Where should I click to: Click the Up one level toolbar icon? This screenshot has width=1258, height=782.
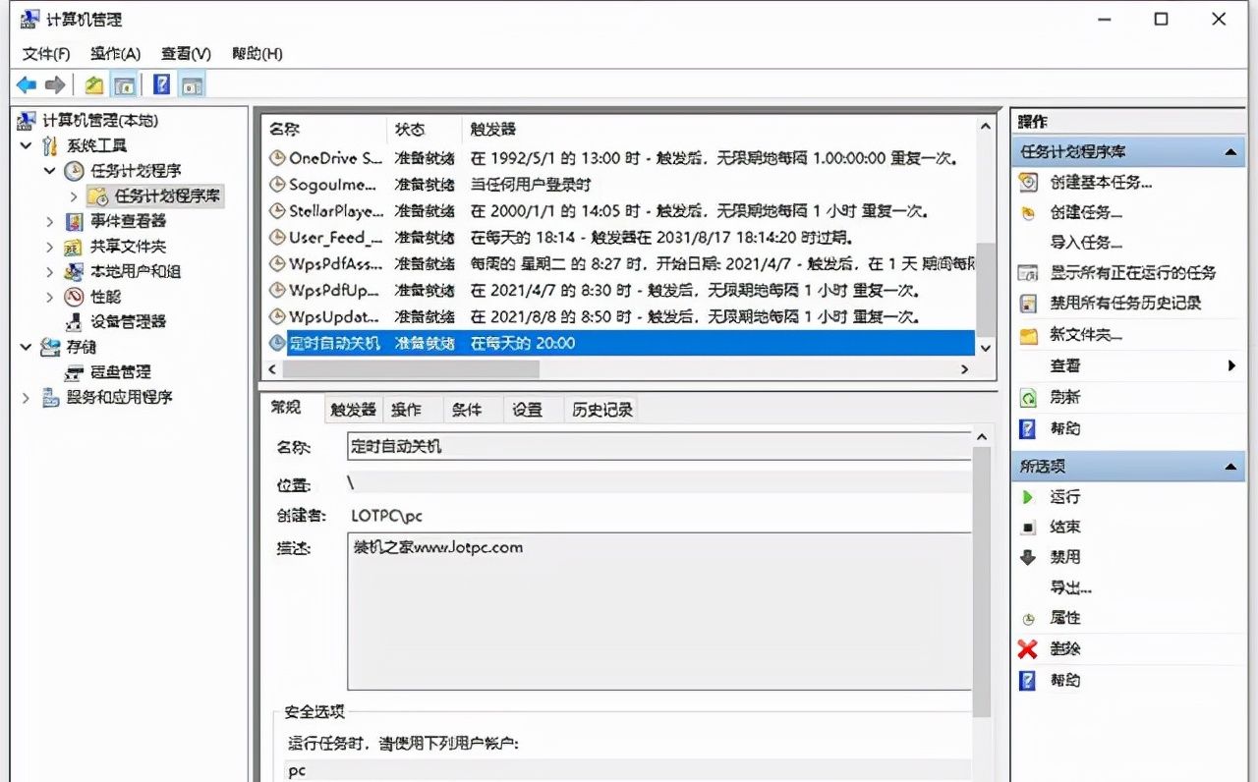93,85
